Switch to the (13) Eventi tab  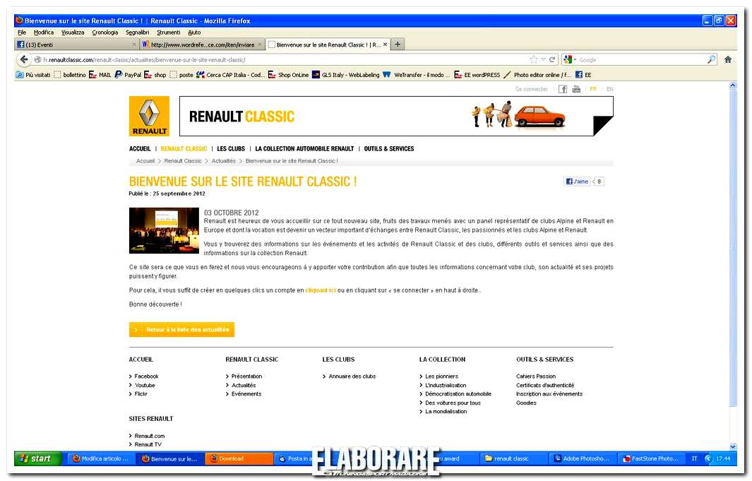[x=77, y=44]
